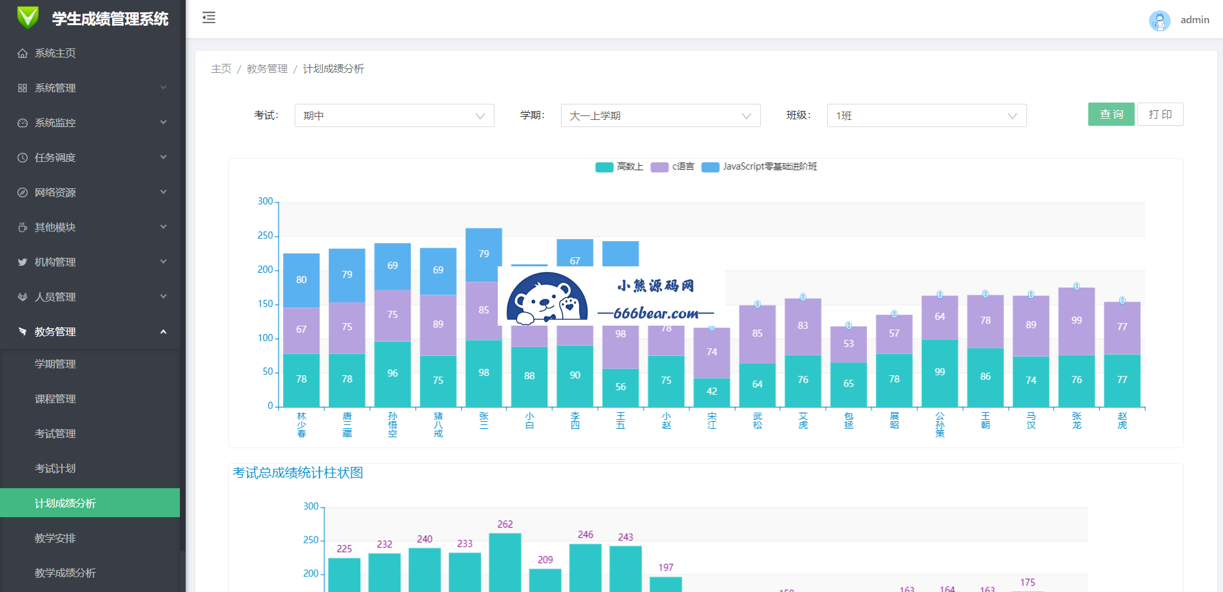This screenshot has width=1223, height=592.
Task: Click the 计划成绩分析 breadcrumb text
Action: (333, 69)
